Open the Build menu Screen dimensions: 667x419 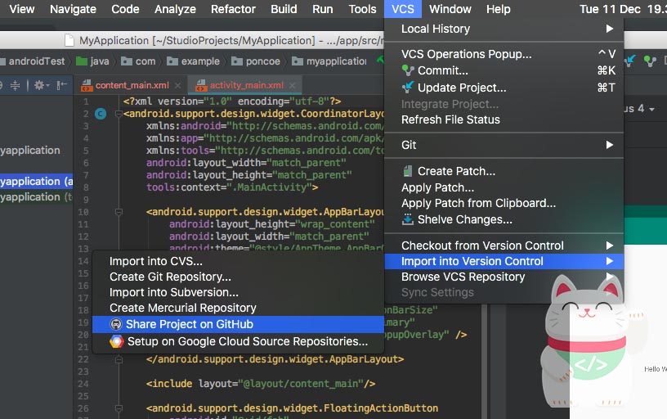click(x=284, y=9)
